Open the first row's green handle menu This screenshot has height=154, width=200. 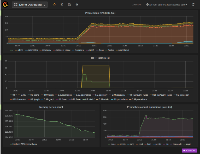(x=1, y=13)
